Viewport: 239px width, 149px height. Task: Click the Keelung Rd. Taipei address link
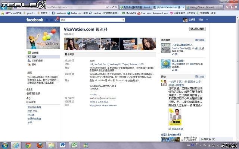click(x=117, y=64)
